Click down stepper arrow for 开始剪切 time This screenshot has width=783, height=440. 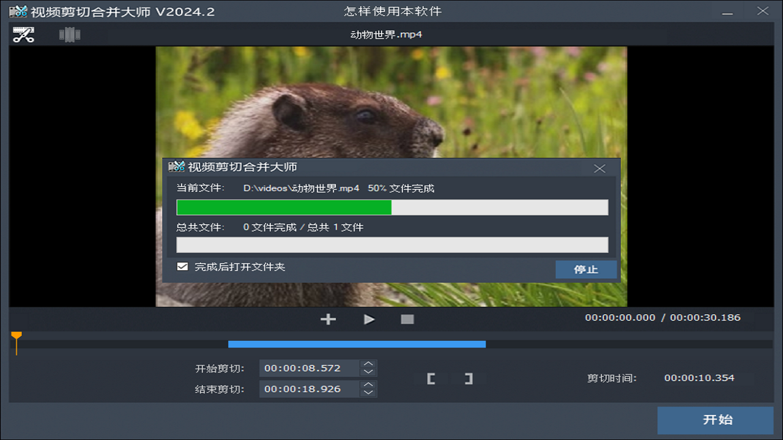click(369, 372)
